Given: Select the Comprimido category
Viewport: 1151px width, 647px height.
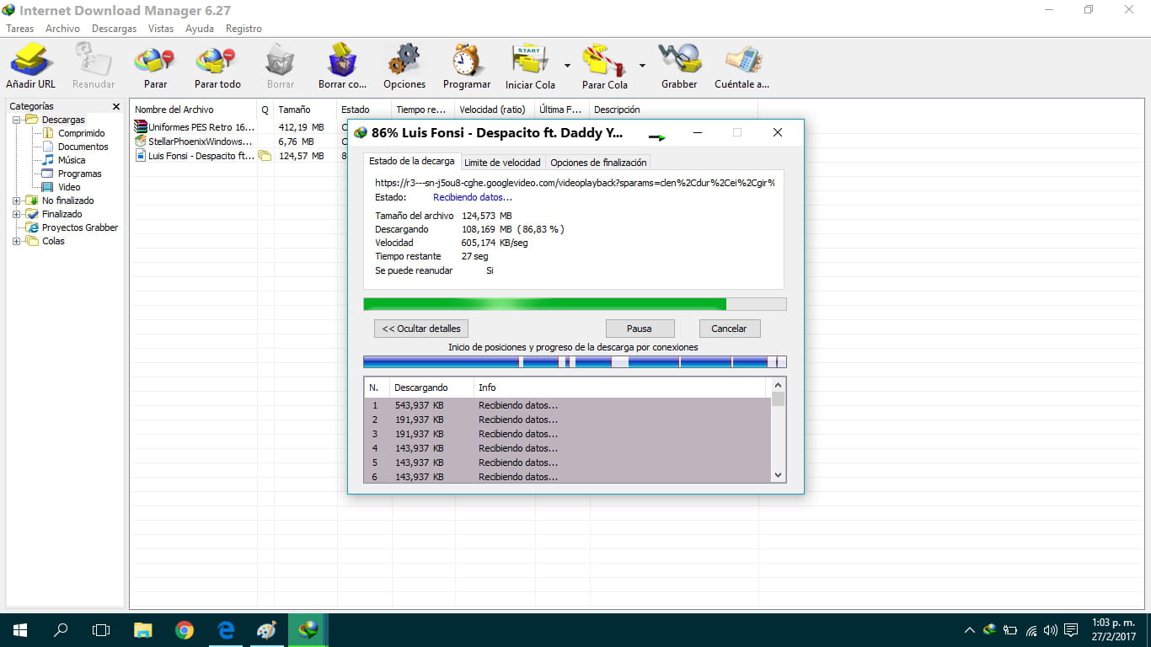Looking at the screenshot, I should coord(81,133).
